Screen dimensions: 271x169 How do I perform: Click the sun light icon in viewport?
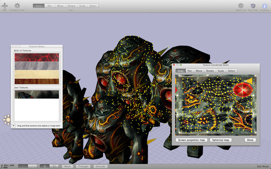coord(7,120)
